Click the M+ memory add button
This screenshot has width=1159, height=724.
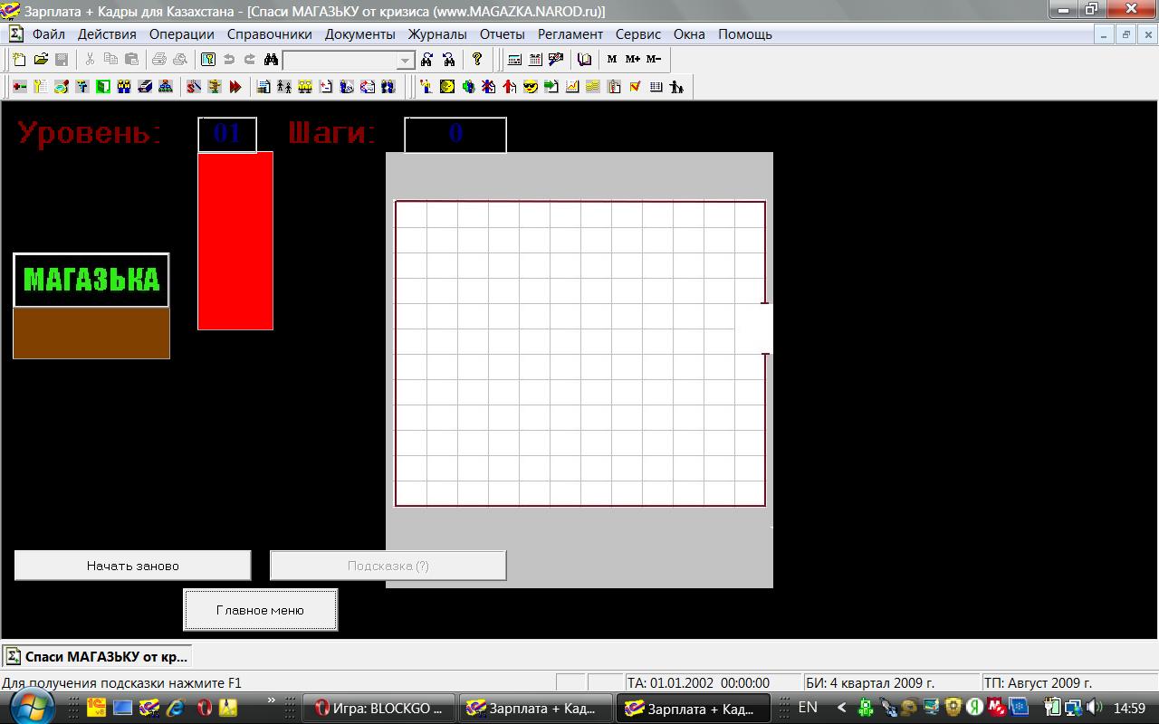(632, 60)
